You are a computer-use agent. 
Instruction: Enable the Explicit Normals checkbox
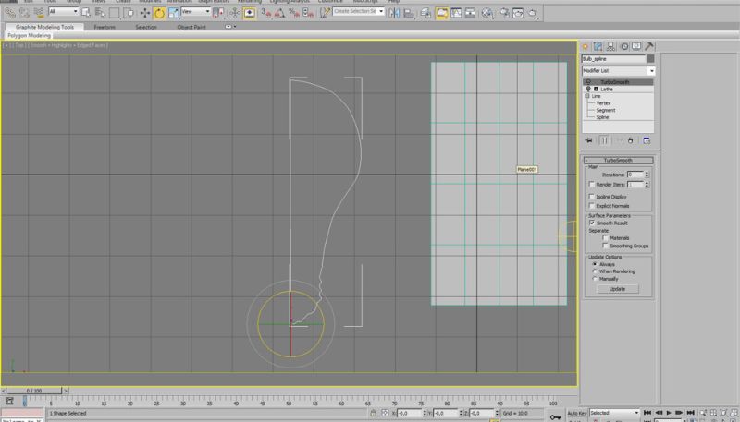[591, 206]
